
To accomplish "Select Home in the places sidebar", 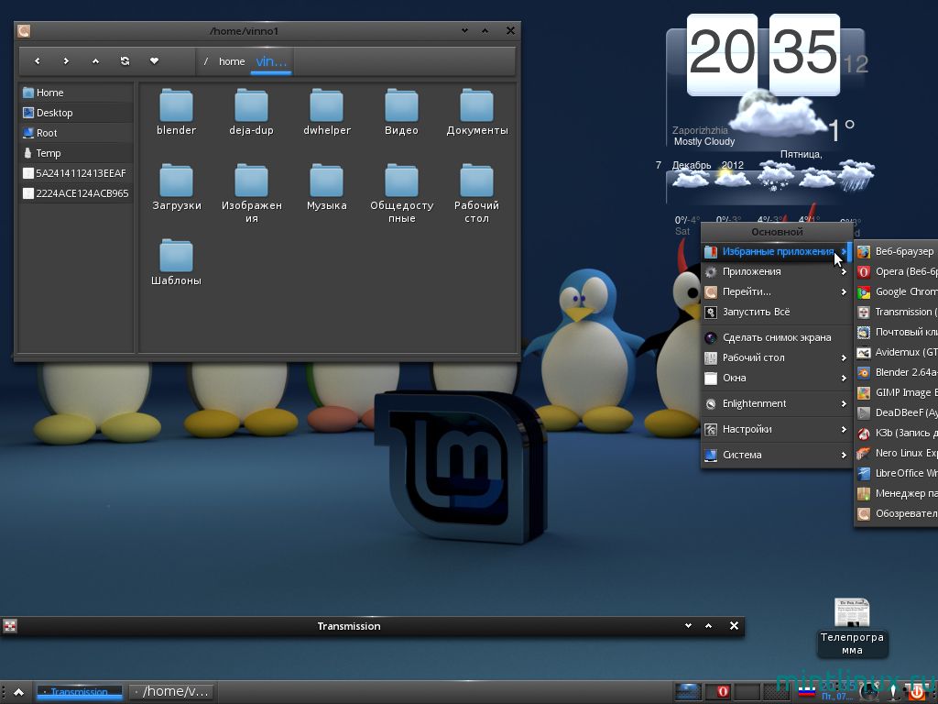I will click(x=76, y=93).
